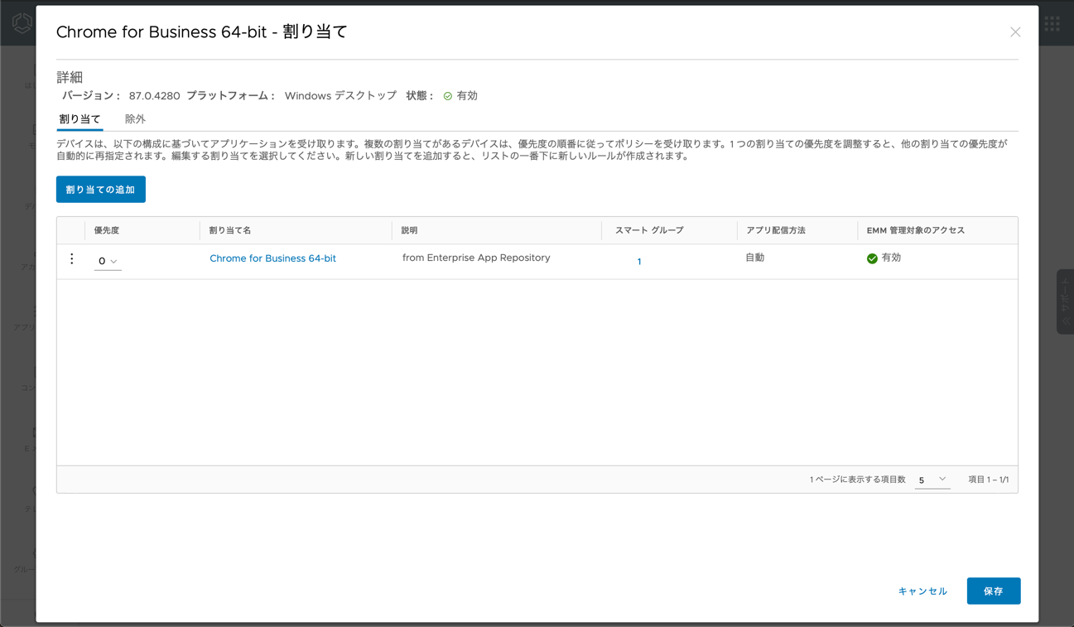Click 項目 1 – 1/1 pagination text
Viewport: 1074px width, 627px height.
989,480
